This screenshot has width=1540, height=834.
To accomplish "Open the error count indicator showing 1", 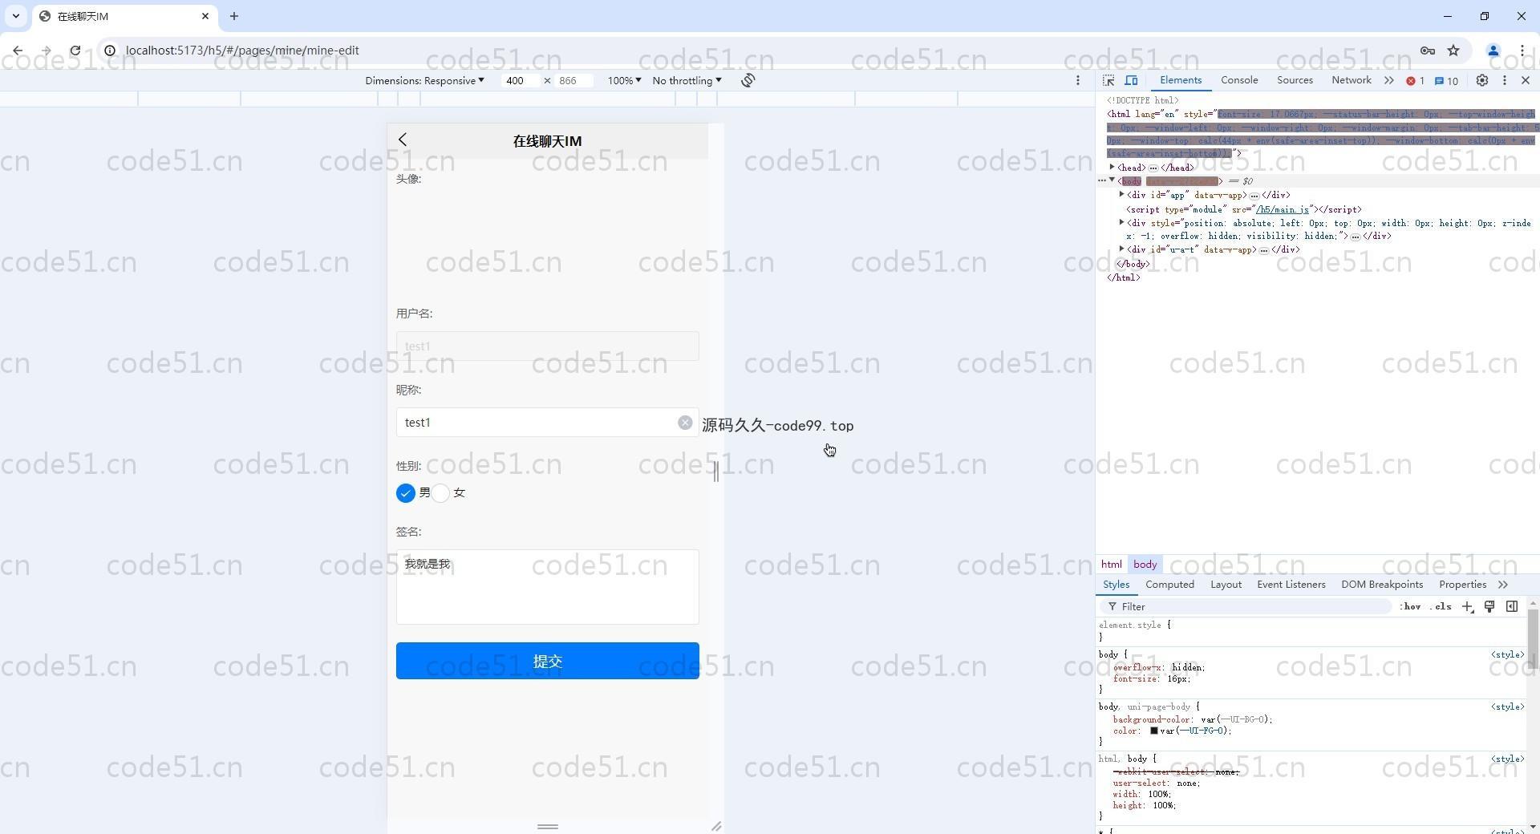I will (1416, 81).
